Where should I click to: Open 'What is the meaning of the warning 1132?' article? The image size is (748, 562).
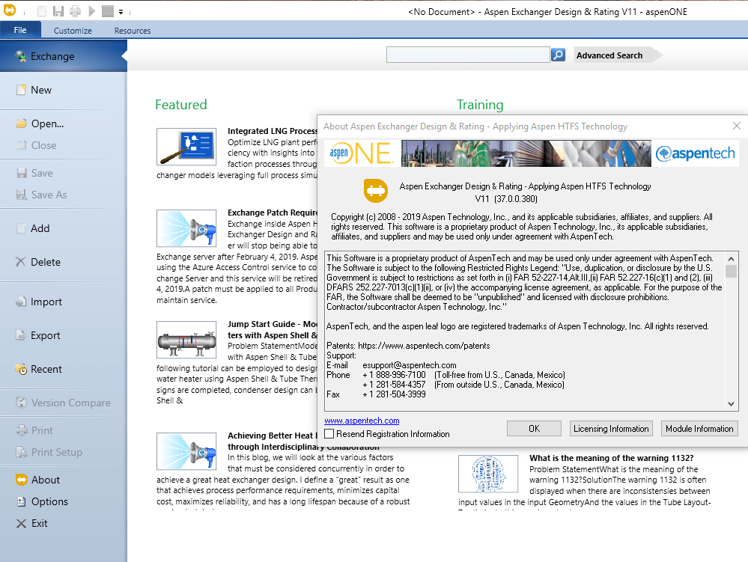tap(611, 458)
